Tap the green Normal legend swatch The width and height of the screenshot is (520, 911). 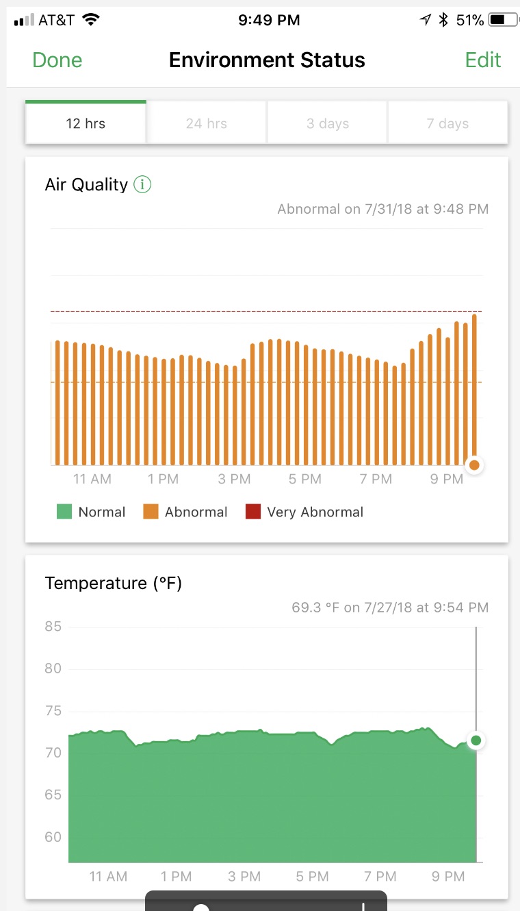[x=64, y=512]
